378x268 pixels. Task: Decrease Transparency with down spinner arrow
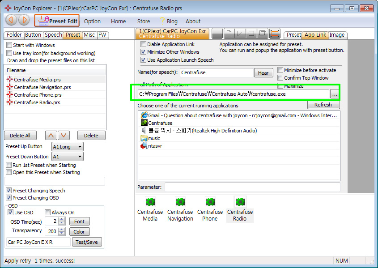tap(62, 233)
